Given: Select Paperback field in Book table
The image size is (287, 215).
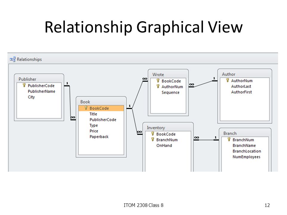Looking at the screenshot, I should click(101, 136).
